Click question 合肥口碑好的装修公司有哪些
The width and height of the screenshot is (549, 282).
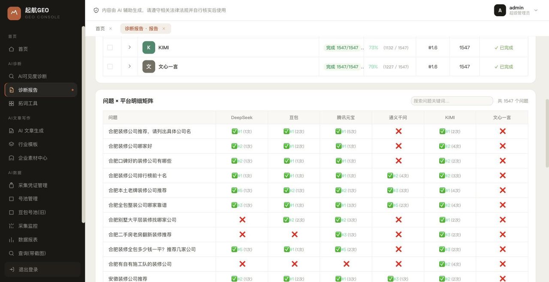point(140,161)
